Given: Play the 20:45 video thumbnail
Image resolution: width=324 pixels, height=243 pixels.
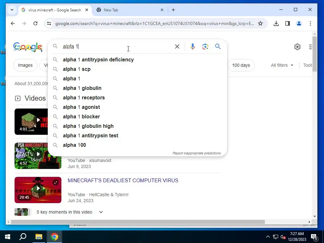Looking at the screenshot, I should [x=38, y=190].
